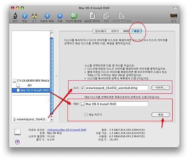
Task: Click the purple help question mark button
Action: pyautogui.click(x=17, y=142)
